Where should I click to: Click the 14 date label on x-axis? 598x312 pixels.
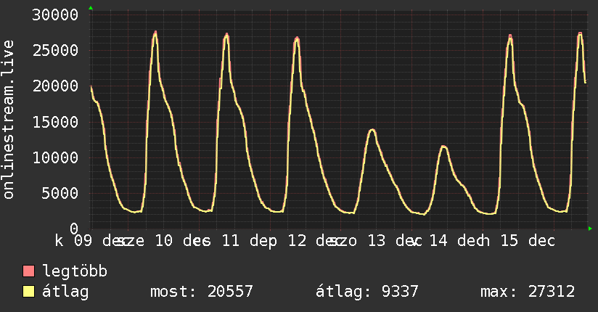tap(438, 241)
